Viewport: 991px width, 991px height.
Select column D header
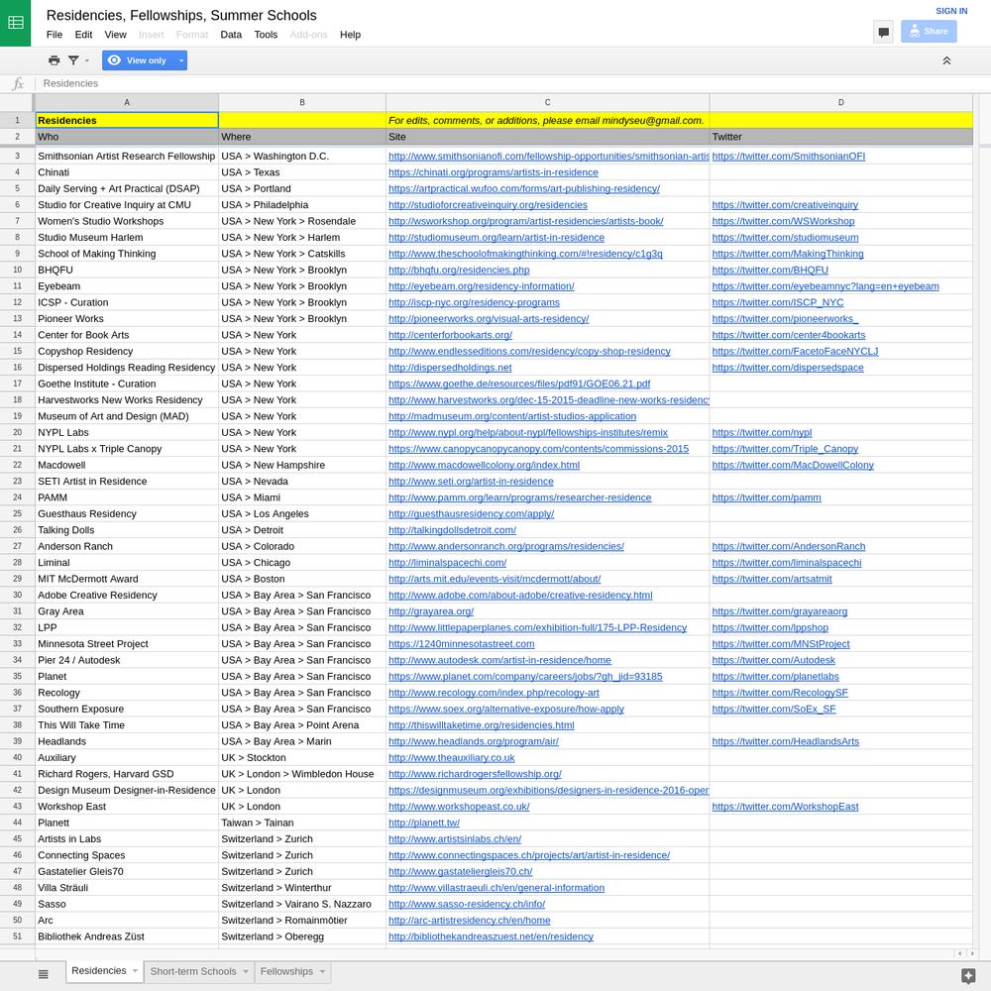tap(840, 102)
